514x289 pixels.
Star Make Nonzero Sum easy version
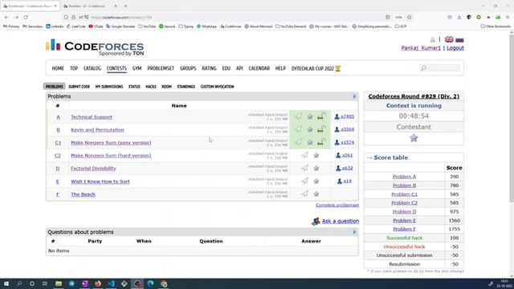coord(310,143)
